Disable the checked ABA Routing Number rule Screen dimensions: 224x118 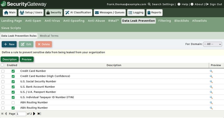pyautogui.click(x=13, y=108)
